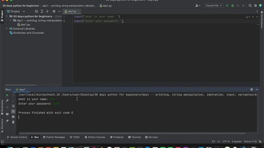Restore layout icon in Run panel
Screen dimensions: 264x148
[7, 114]
